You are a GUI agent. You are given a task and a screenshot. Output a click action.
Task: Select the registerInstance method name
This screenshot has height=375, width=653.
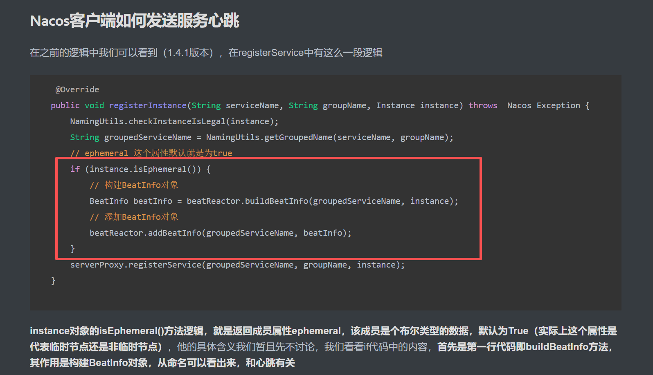coord(148,105)
